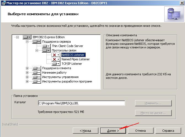Click the Выберите компоненты для установки heading
185x137 pixels.
pyautogui.click(x=43, y=14)
